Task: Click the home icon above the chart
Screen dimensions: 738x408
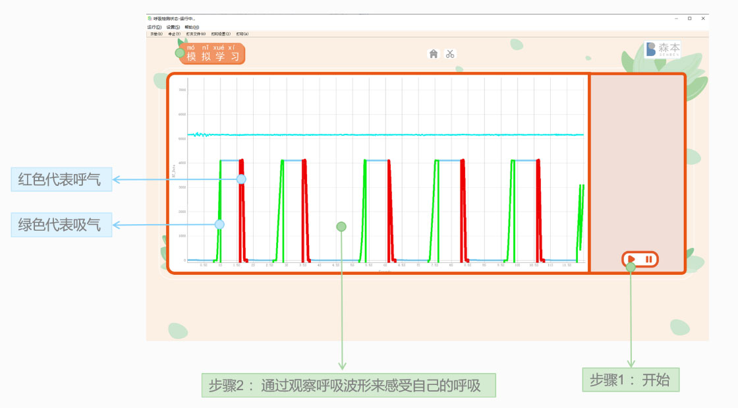Action: click(x=434, y=54)
